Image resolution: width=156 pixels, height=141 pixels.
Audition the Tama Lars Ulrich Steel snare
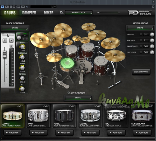(39, 133)
